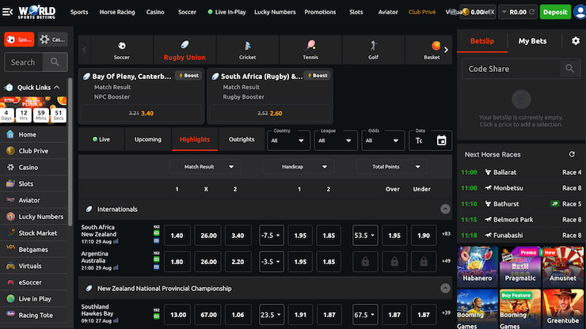Show previous sports with left arrow
Viewport: 586px width, 329px height.
click(85, 50)
